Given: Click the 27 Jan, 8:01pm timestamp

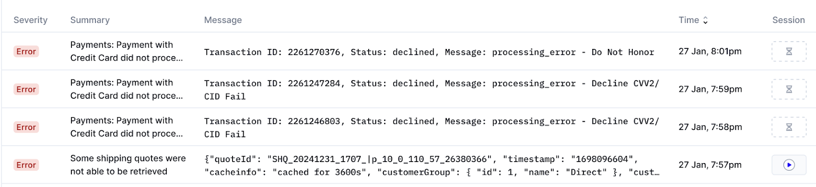Looking at the screenshot, I should point(710,51).
